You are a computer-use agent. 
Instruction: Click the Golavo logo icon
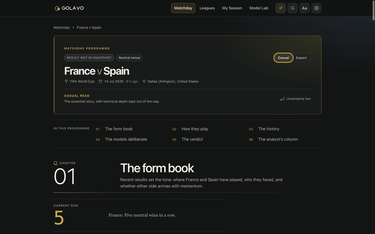57,8
